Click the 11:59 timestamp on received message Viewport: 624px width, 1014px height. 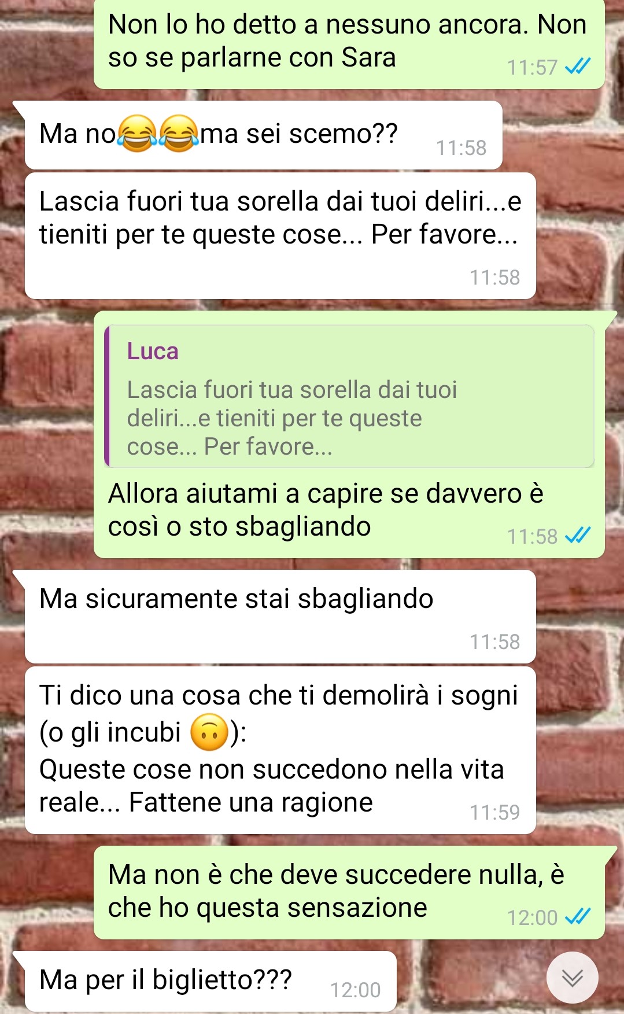(494, 812)
